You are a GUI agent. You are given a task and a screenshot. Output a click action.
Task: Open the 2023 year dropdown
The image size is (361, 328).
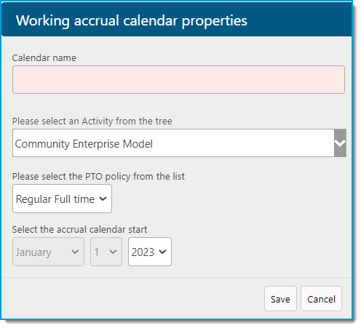pyautogui.click(x=150, y=252)
